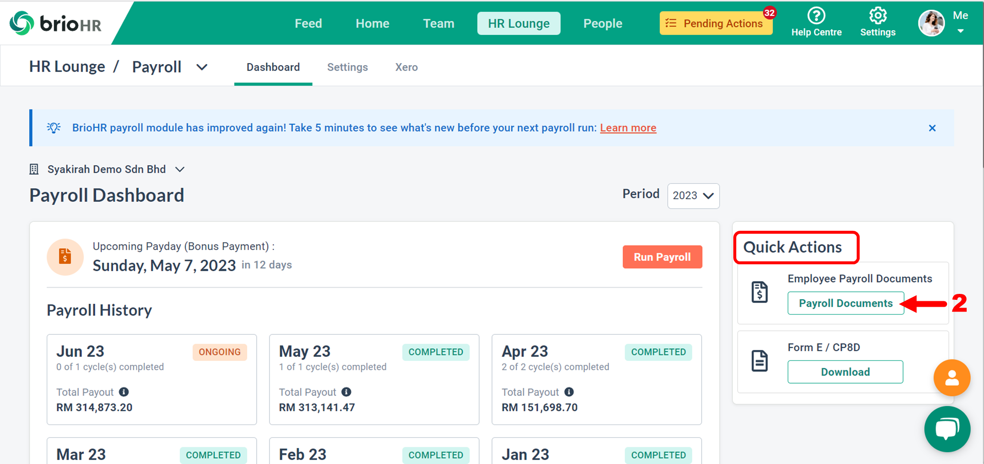Click the red 32 notification badge
Viewport: 984px width, 464px height.
(x=769, y=13)
